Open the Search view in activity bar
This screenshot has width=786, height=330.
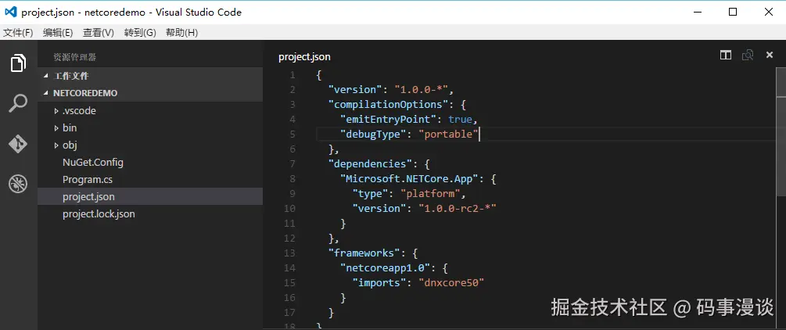(x=18, y=104)
